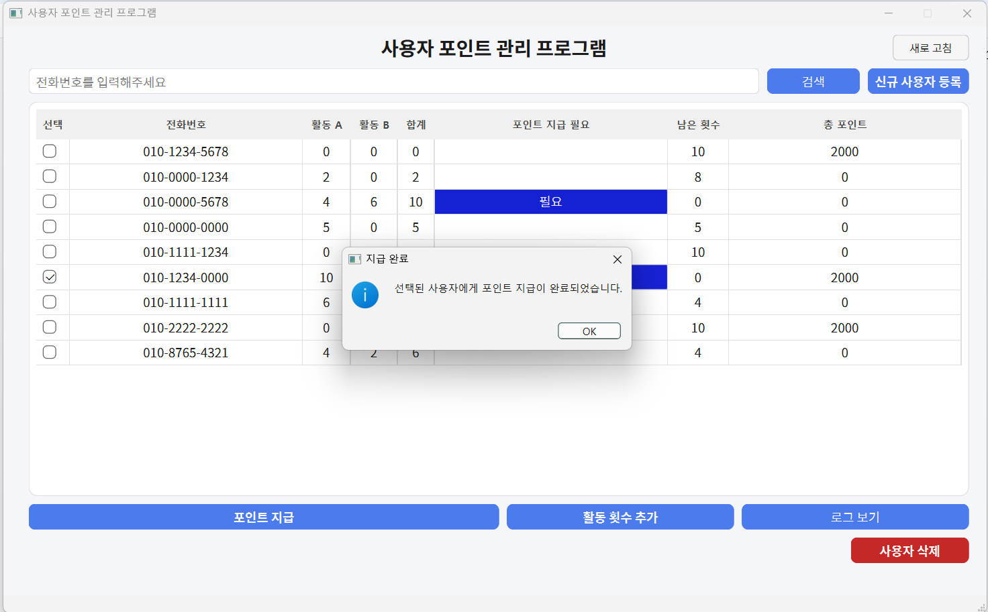The image size is (988, 612).
Task: Uncheck the box for 010-1234-0000
Action: (x=50, y=277)
